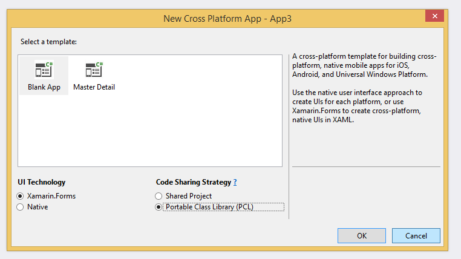Open the Code Sharing Strategy help link
461x259 pixels.
[x=235, y=182]
